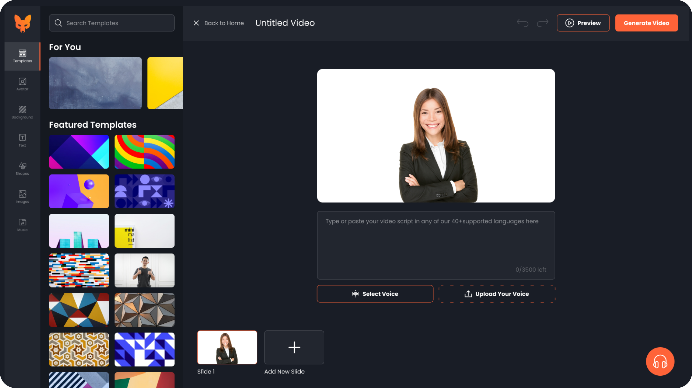Viewport: 692px width, 388px height.
Task: Open the Background panel
Action: point(22,112)
